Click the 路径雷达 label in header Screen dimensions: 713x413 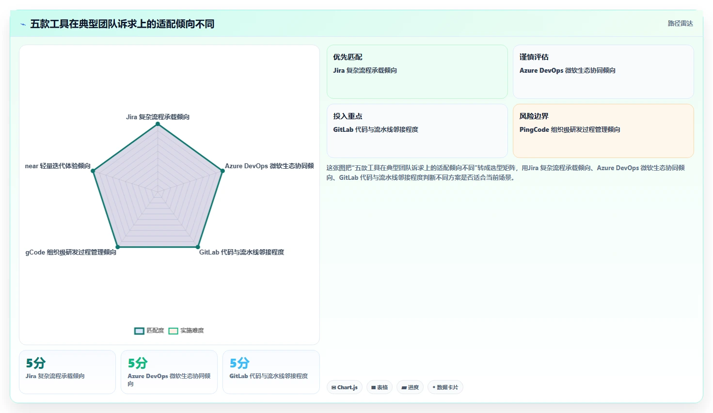click(681, 23)
